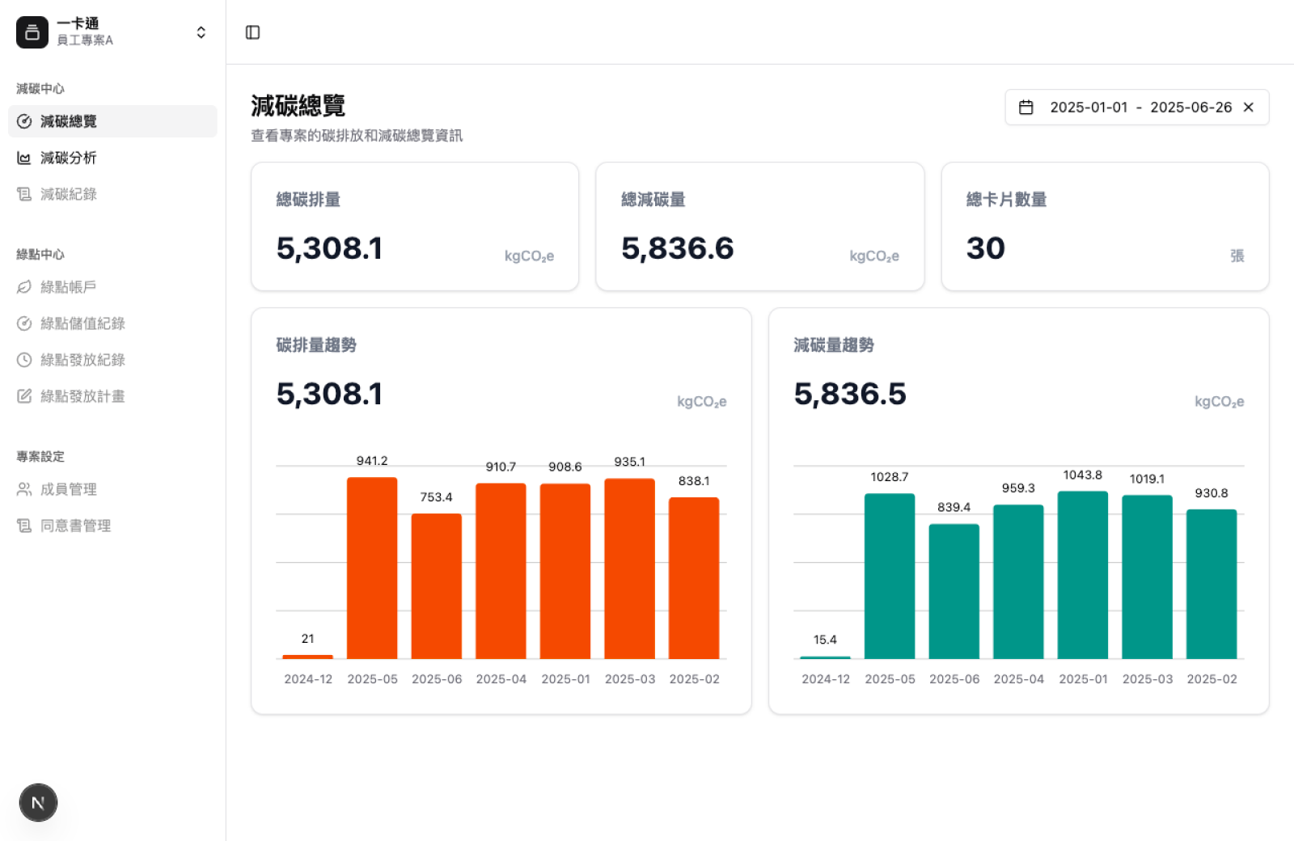Click the 綠點發放紀錄 history icon
The height and width of the screenshot is (841, 1294).
[x=25, y=360]
